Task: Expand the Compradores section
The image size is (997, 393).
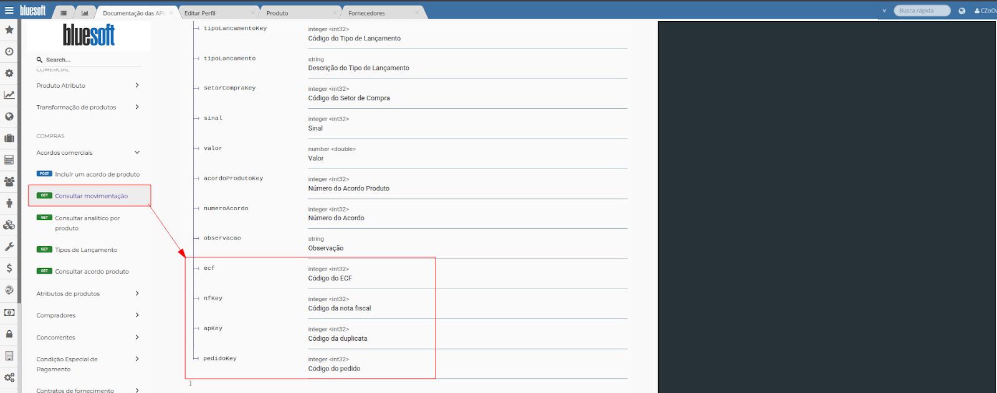Action: (x=88, y=315)
